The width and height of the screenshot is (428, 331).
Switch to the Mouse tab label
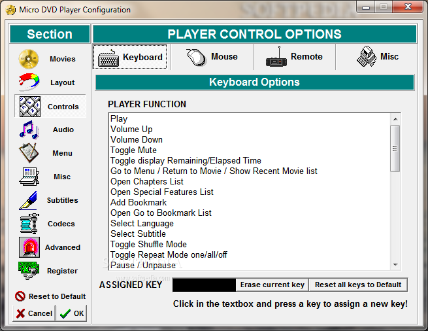(x=224, y=56)
